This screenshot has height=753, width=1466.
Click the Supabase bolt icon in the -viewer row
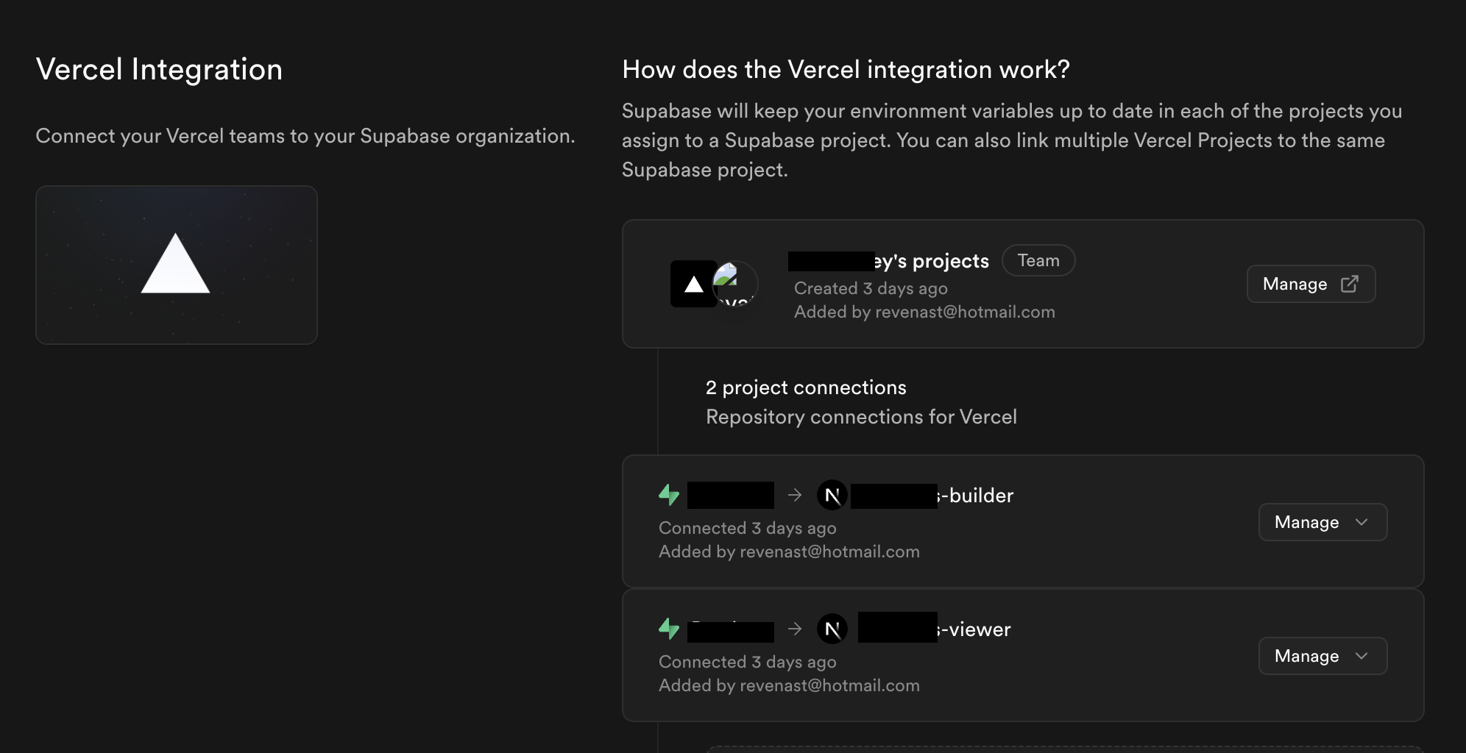[669, 629]
